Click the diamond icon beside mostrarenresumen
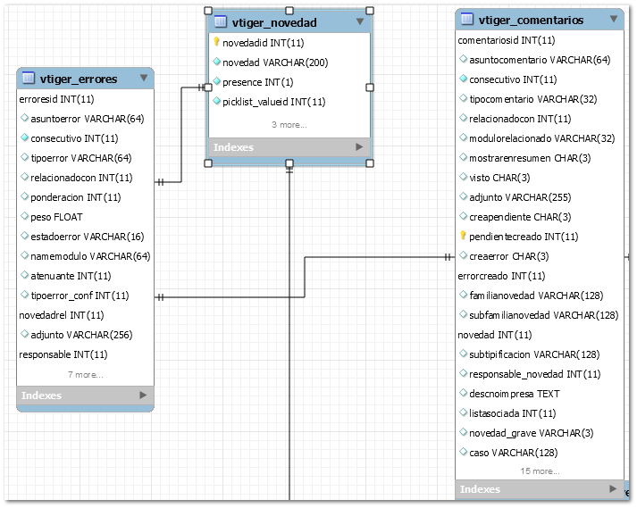637x508 pixels. tap(463, 157)
